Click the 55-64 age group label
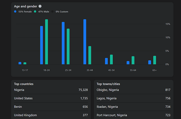181x119 pixels. [133, 70]
